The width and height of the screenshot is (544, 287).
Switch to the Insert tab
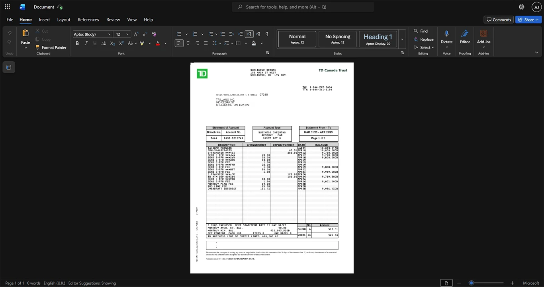pyautogui.click(x=44, y=20)
